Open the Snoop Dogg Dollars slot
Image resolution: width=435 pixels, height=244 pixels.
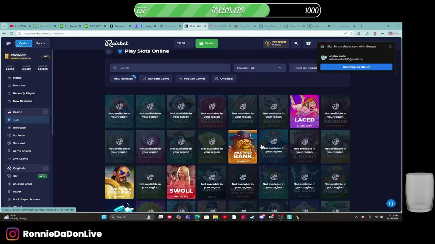pyautogui.click(x=119, y=182)
